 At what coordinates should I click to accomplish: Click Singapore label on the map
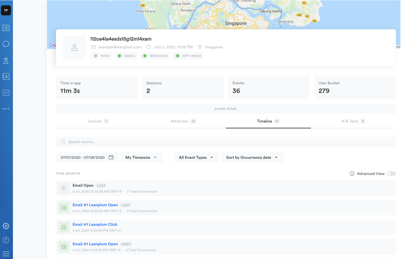pyautogui.click(x=236, y=23)
